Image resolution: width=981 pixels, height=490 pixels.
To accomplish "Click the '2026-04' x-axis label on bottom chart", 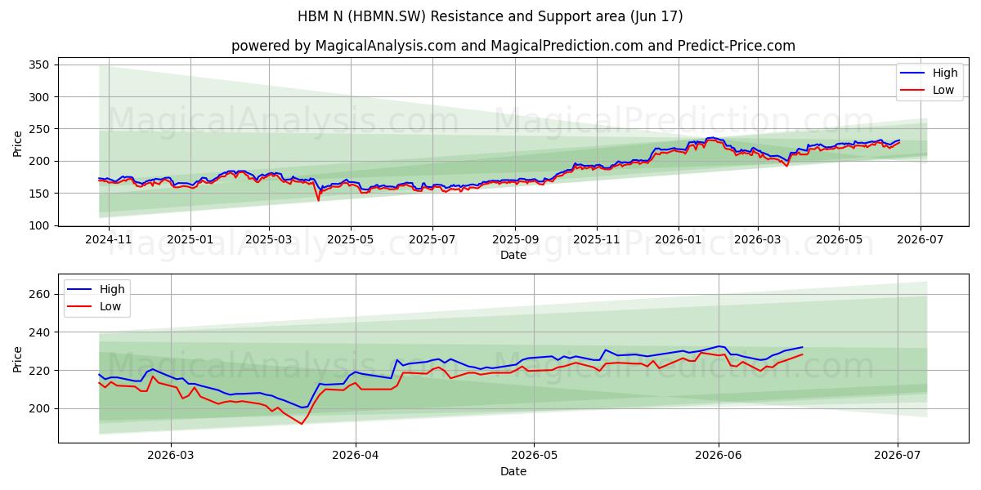I will click(x=356, y=458).
